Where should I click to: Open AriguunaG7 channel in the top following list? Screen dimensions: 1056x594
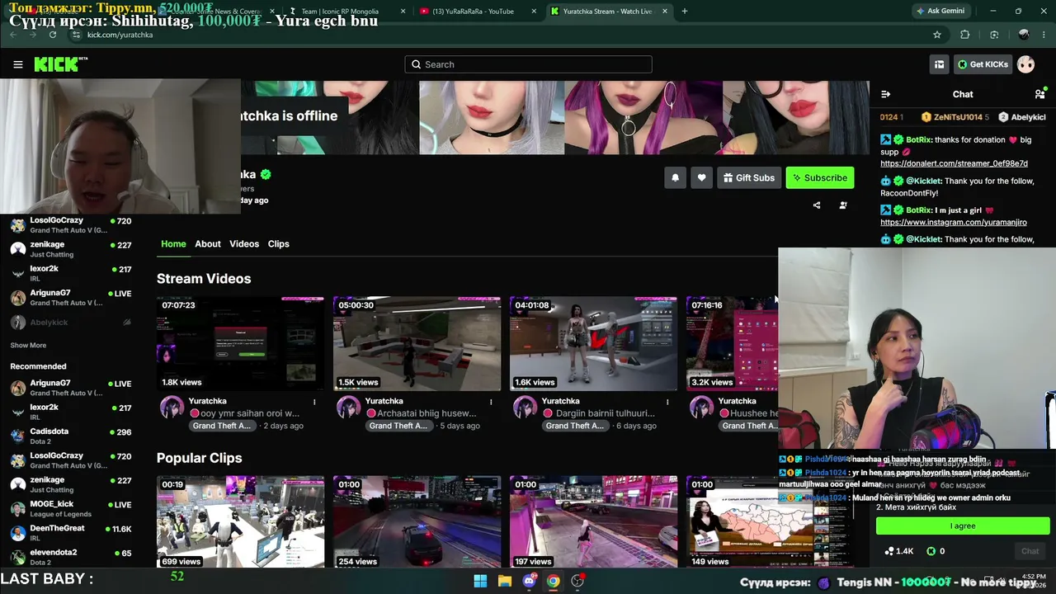click(71, 297)
